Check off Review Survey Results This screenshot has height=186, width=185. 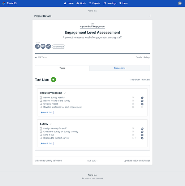[x=41, y=98]
